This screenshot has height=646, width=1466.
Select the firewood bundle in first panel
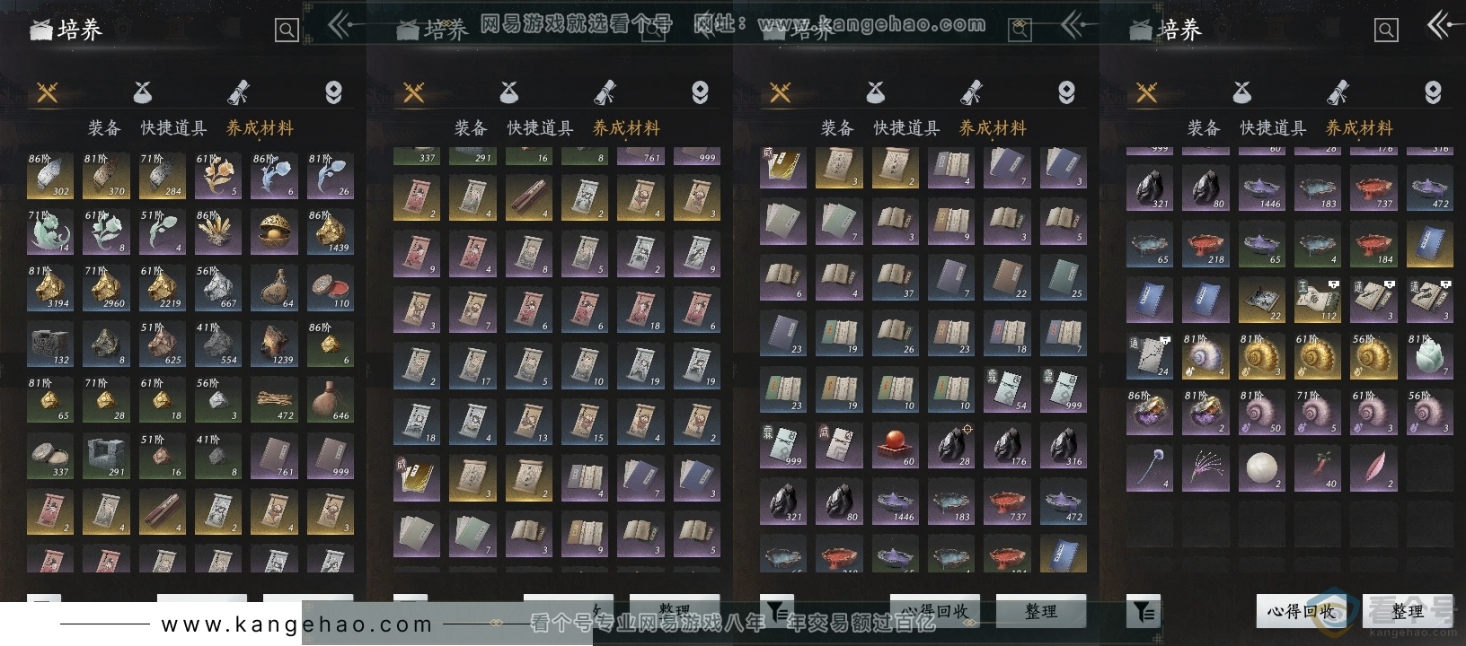[274, 400]
